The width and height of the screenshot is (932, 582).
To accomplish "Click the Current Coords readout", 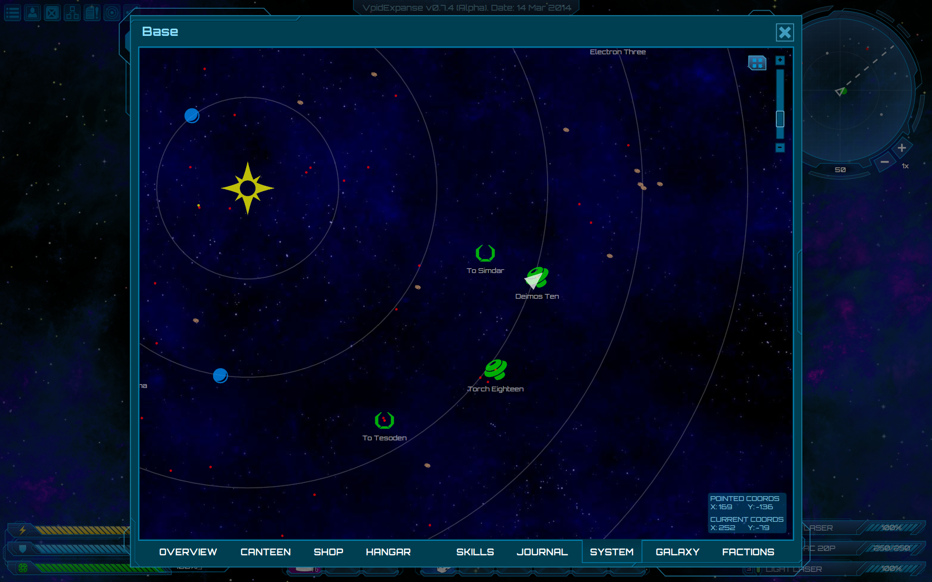I will pyautogui.click(x=747, y=523).
